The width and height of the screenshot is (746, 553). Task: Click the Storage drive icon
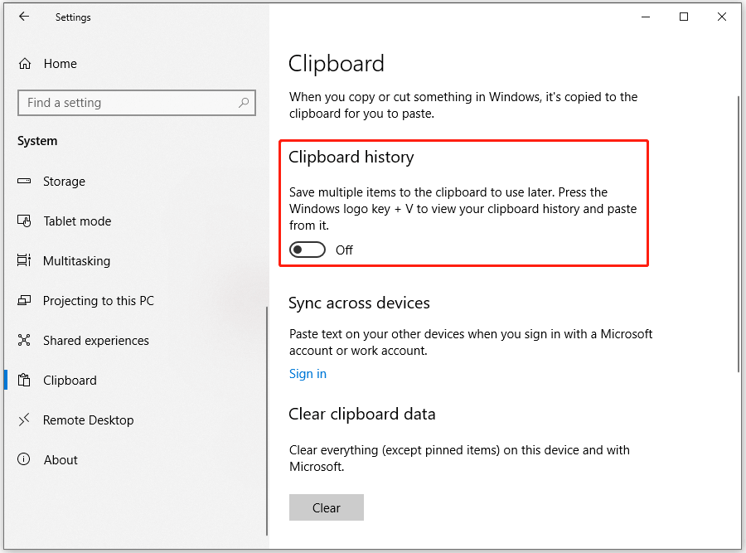coord(25,182)
